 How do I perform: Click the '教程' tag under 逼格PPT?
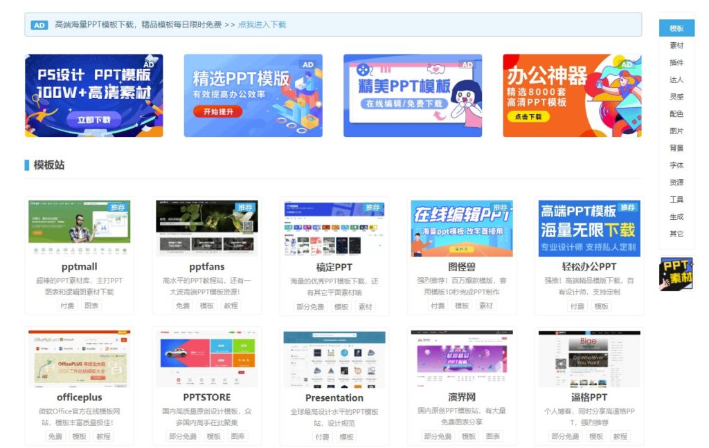coord(620,436)
